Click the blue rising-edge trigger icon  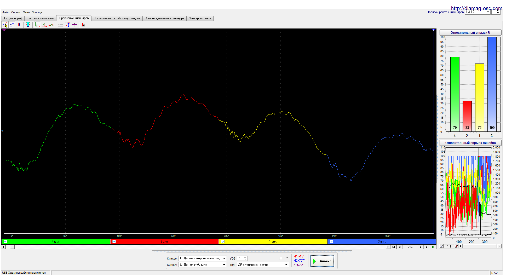12,25
